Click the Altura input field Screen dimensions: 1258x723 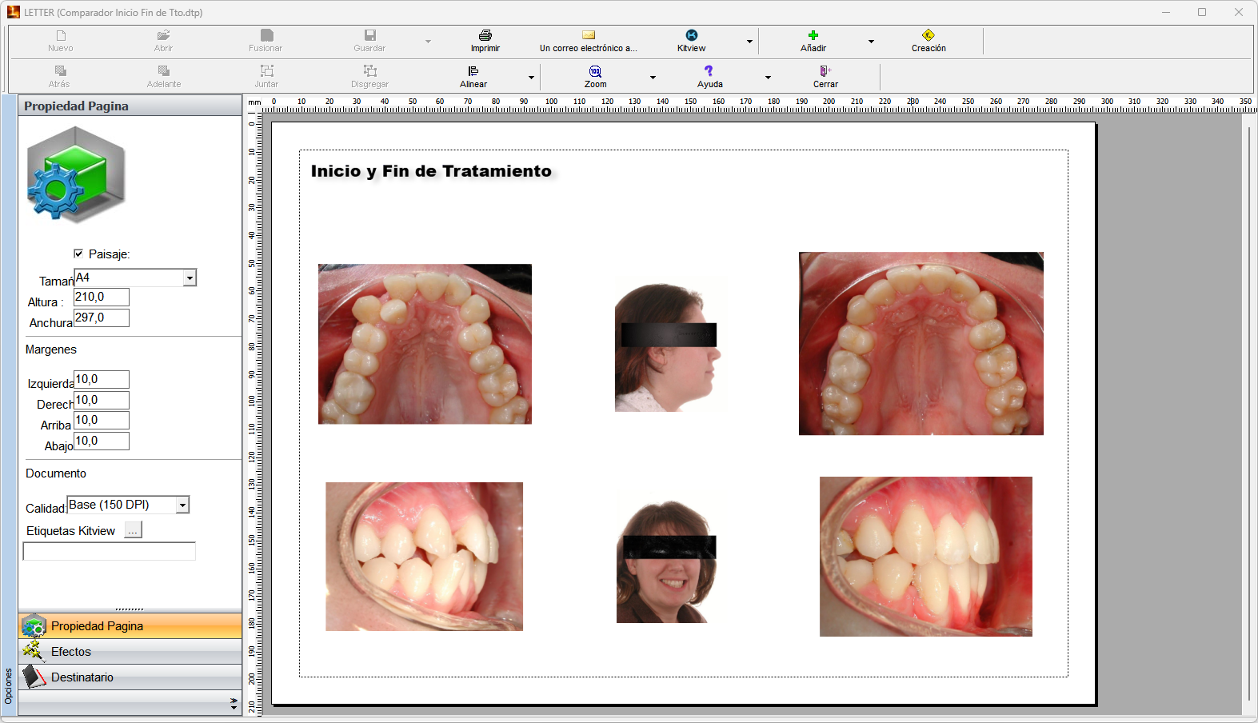101,298
